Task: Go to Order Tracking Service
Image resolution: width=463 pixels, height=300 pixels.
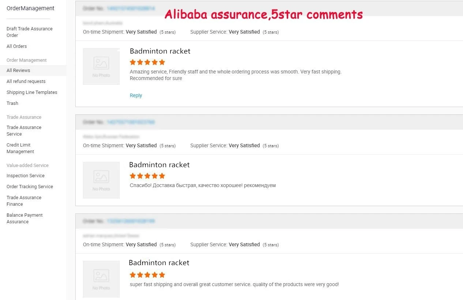Action: coord(30,187)
